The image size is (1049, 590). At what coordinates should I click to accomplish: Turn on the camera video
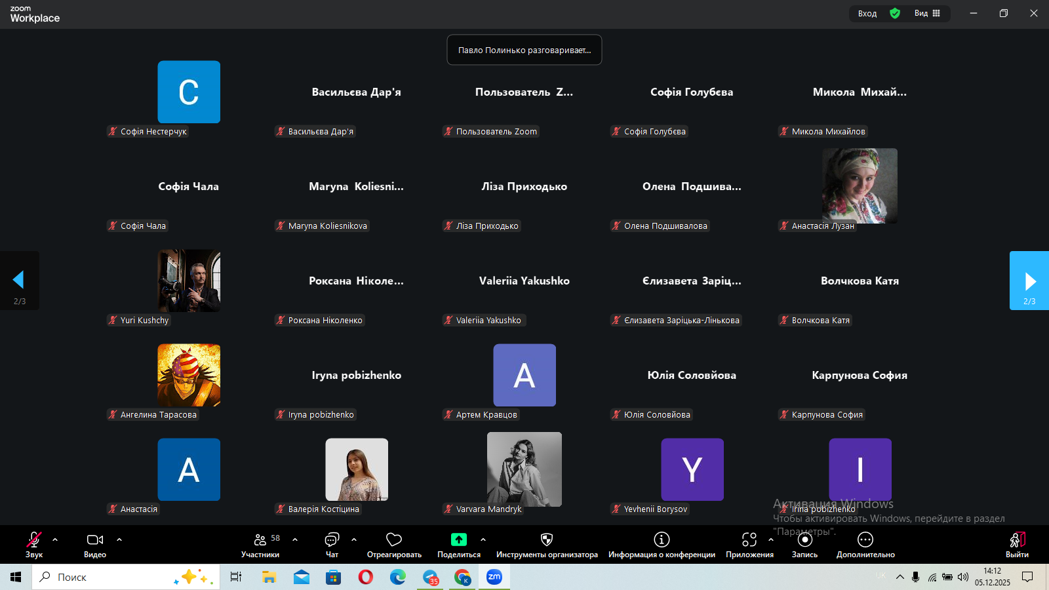coord(95,540)
